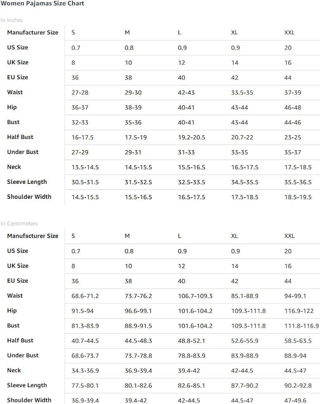Click the 47-49.6 shoulder width value
The width and height of the screenshot is (320, 404).
coord(295,401)
